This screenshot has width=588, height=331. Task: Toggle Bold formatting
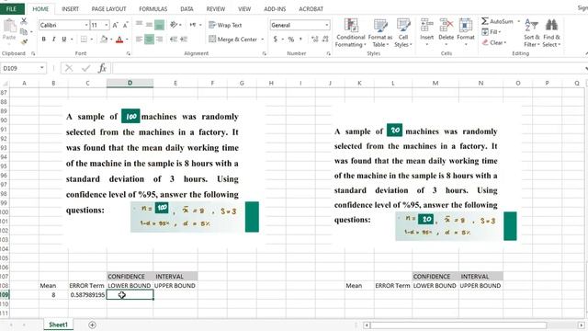point(43,39)
